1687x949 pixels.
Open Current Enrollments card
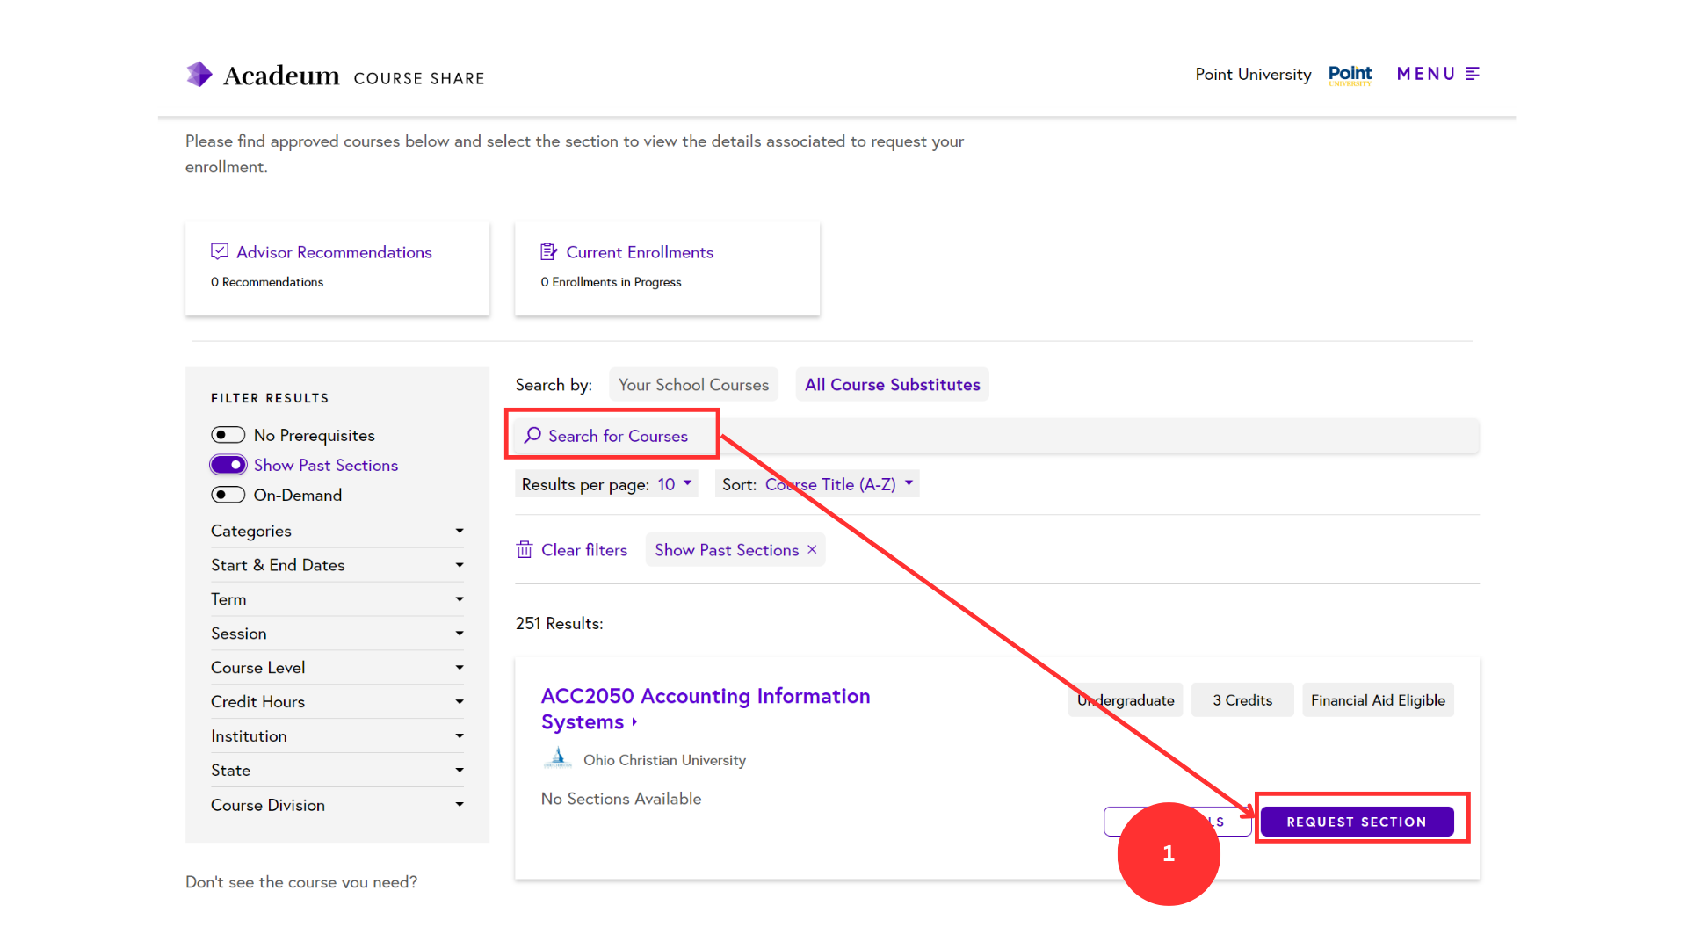point(667,268)
